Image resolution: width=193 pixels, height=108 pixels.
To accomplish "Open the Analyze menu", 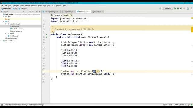I will (x=27, y=6).
